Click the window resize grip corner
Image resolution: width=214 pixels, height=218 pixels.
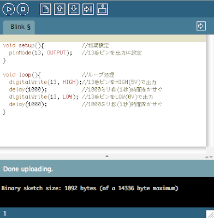coord(210,214)
